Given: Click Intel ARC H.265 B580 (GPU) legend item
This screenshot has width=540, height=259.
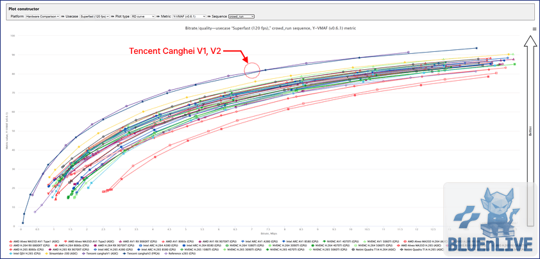Looking at the screenshot, I should point(156,249).
